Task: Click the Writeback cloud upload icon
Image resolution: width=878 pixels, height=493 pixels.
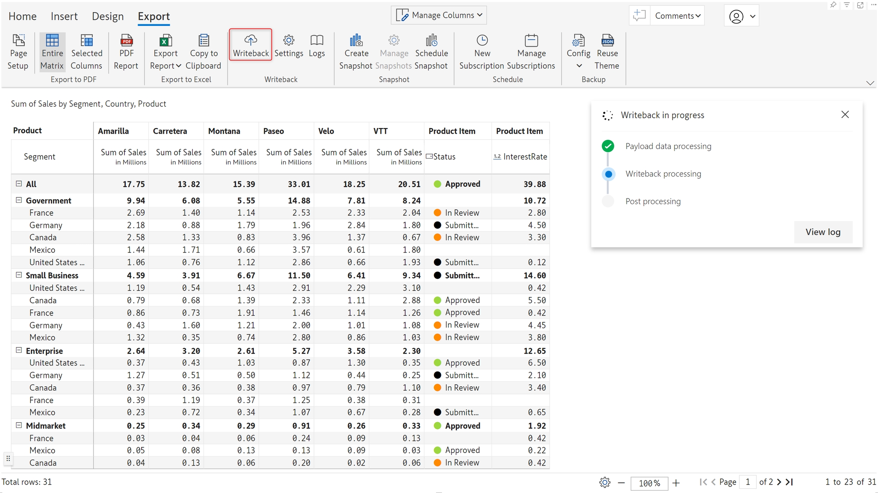Action: click(250, 40)
